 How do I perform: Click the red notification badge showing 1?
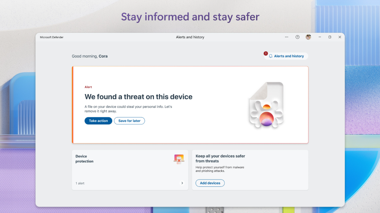pyautogui.click(x=266, y=53)
